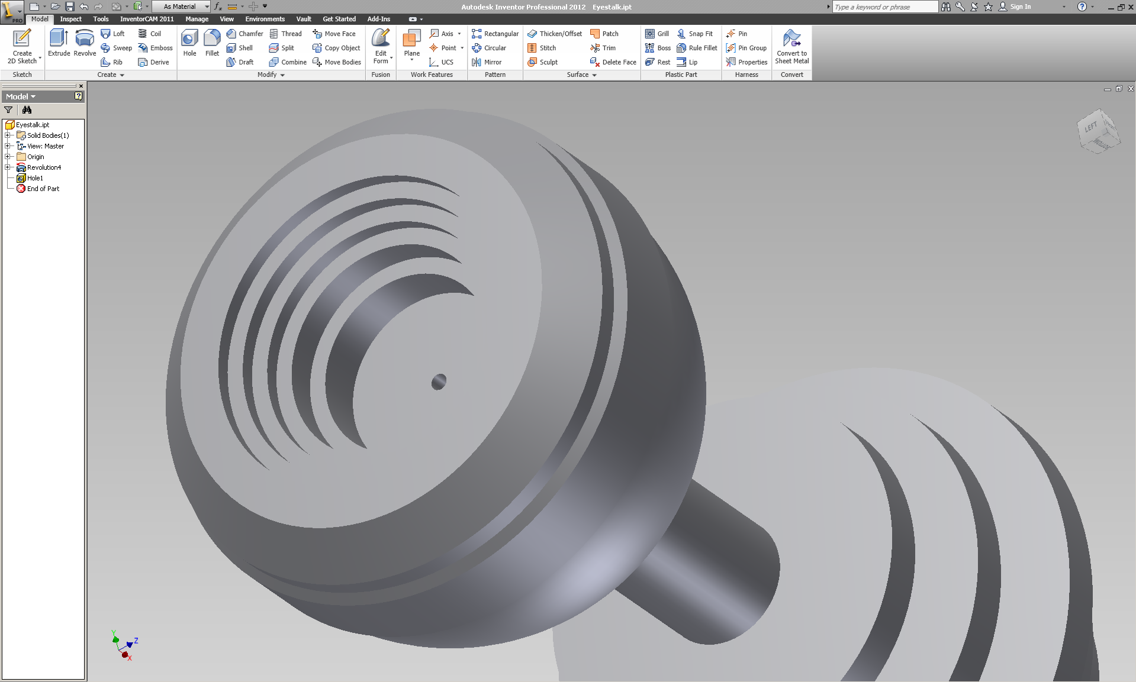Apply the Shell tool

pyautogui.click(x=240, y=48)
